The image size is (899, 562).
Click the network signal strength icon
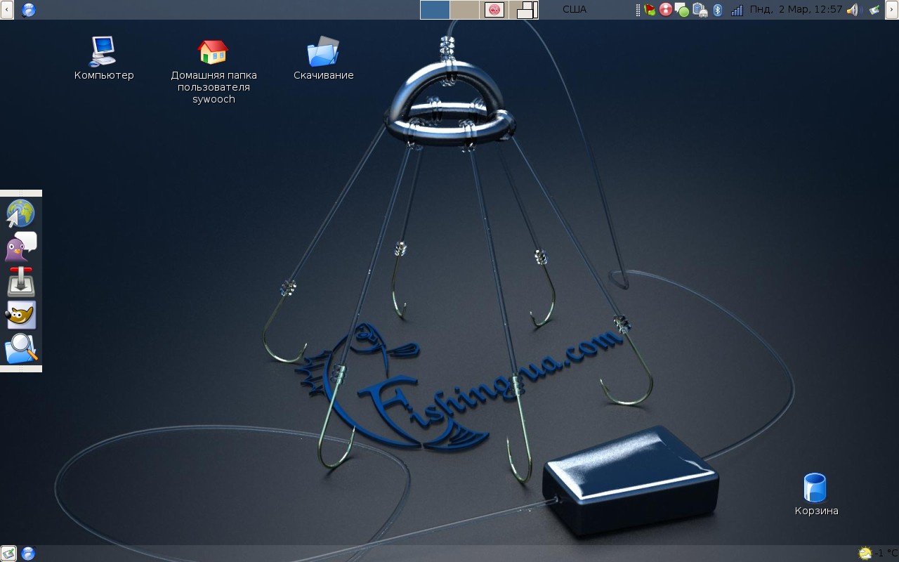pos(737,10)
